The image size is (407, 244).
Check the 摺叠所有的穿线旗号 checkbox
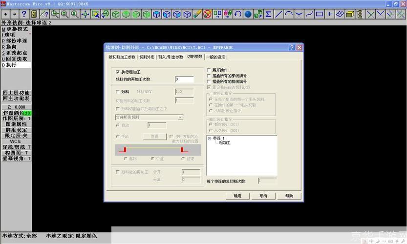(209, 76)
